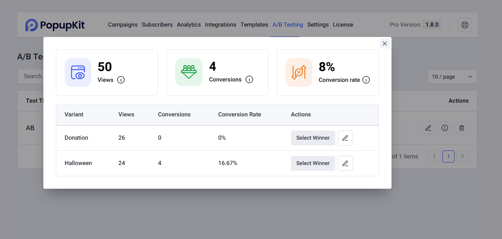Open the Templates page
Screen dimensions: 502x239
pyautogui.click(x=254, y=25)
